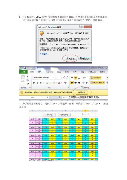Select the outlined cell in column I

[86, 114]
